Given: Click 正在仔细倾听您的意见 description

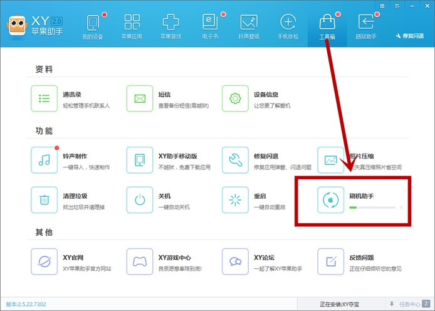Looking at the screenshot, I should point(375,269).
